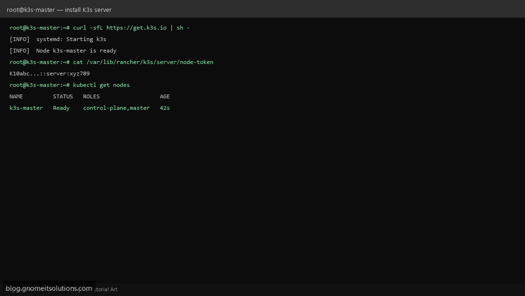
Task: Click the 'systemd: Starting k3s' info line
Action: [58, 39]
